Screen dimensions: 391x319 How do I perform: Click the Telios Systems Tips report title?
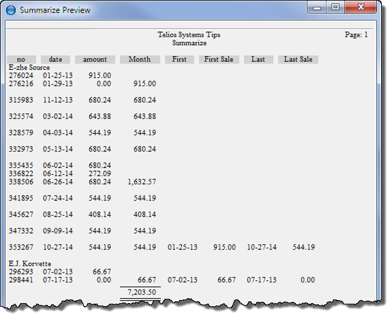pyautogui.click(x=188, y=35)
